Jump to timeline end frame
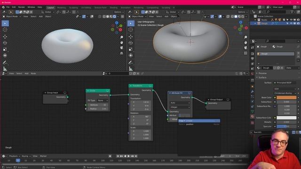This screenshot has height=169, width=301. [136, 156]
